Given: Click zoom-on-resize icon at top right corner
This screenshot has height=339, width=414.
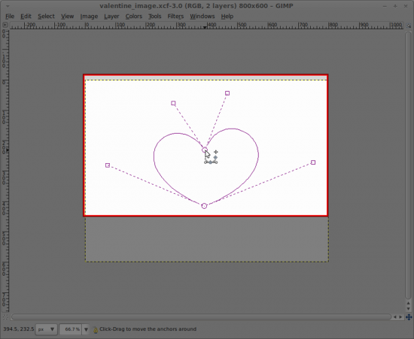Looking at the screenshot, I should coord(409,26).
